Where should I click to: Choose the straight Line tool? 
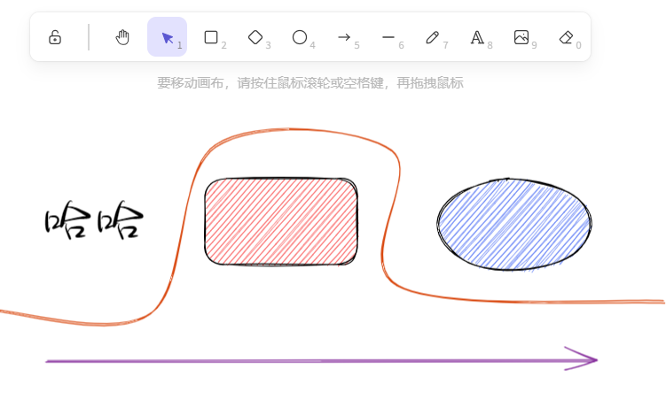pos(388,37)
